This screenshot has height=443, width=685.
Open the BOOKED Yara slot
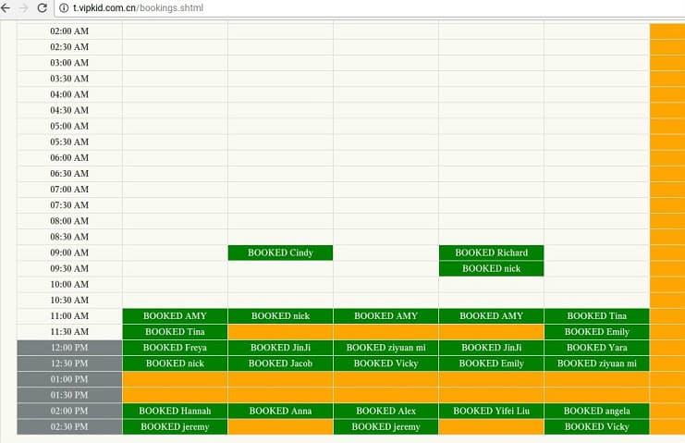[x=597, y=348]
